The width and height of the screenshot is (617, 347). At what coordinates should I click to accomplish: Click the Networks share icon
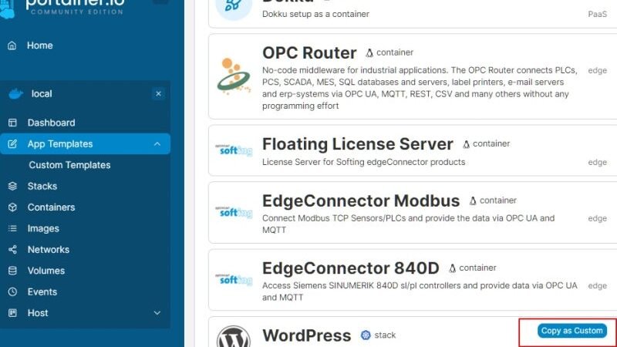12,249
